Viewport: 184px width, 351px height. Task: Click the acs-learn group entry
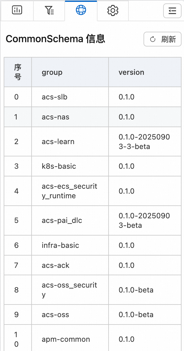coord(58,142)
